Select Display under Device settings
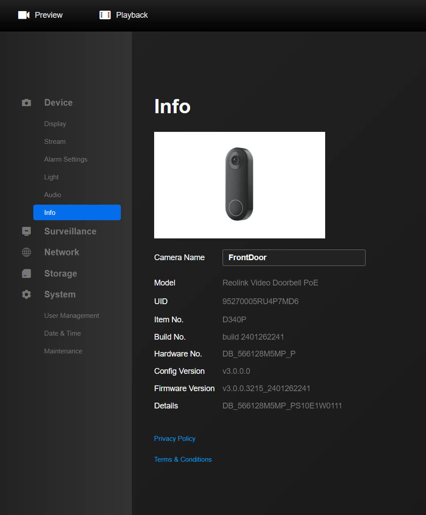Viewport: 426px width, 515px height. pyautogui.click(x=55, y=123)
